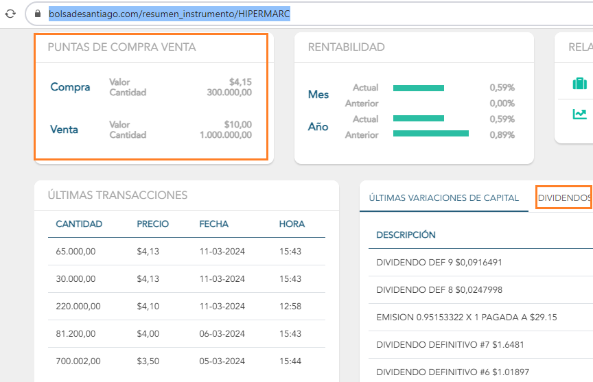
Task: Click the Venta quantity 1.000.000,00
Action: [x=226, y=135]
